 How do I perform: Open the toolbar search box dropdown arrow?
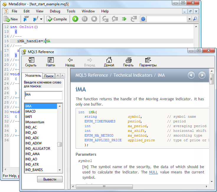coord(190,19)
